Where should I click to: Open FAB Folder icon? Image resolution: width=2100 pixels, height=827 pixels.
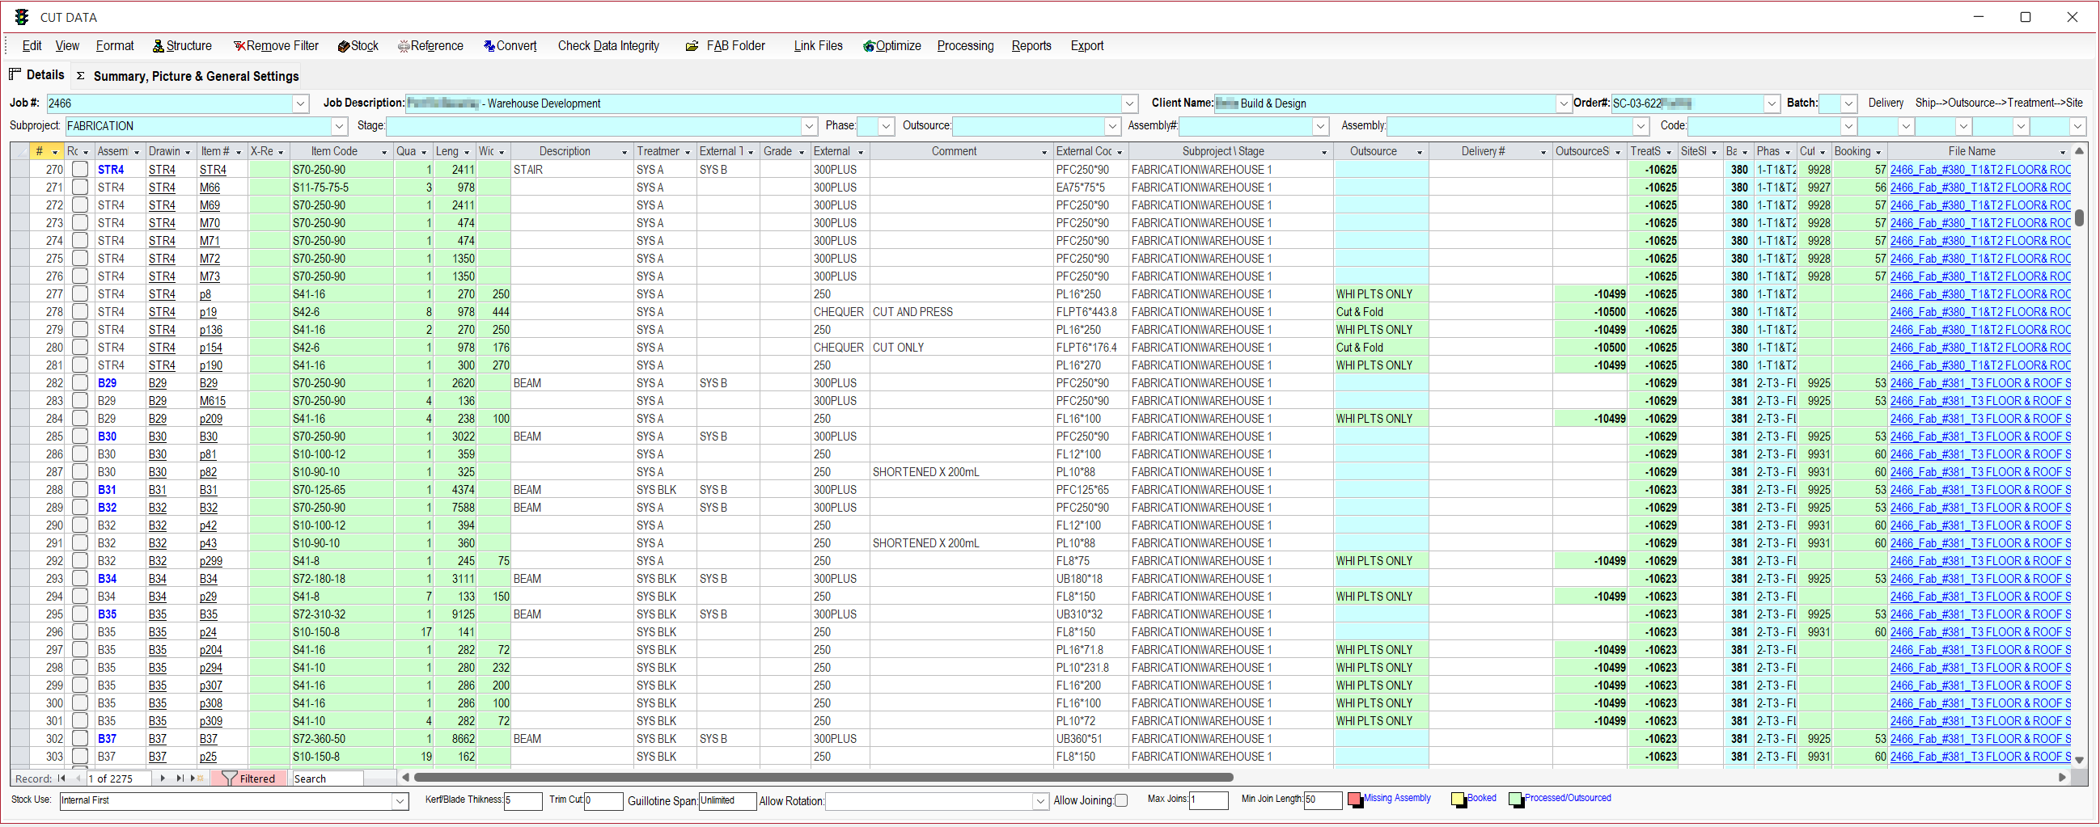tap(692, 46)
